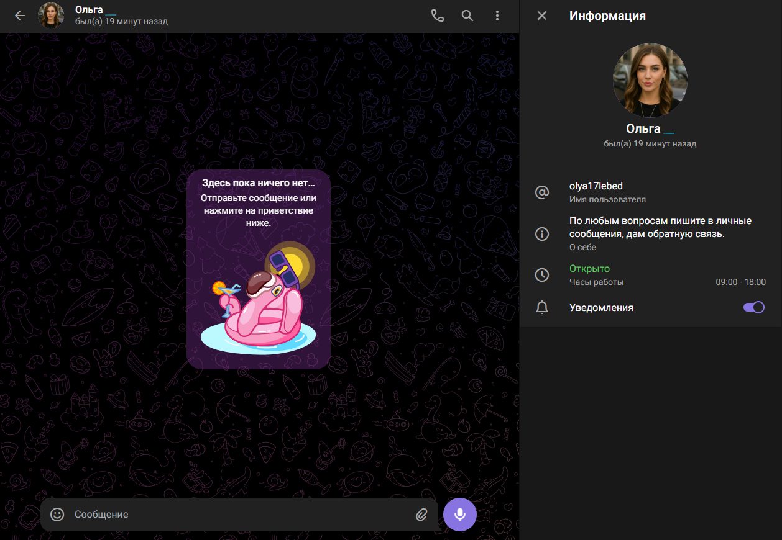Toggle the Уведомления switch off
Viewport: 782px width, 540px height.
(x=753, y=307)
